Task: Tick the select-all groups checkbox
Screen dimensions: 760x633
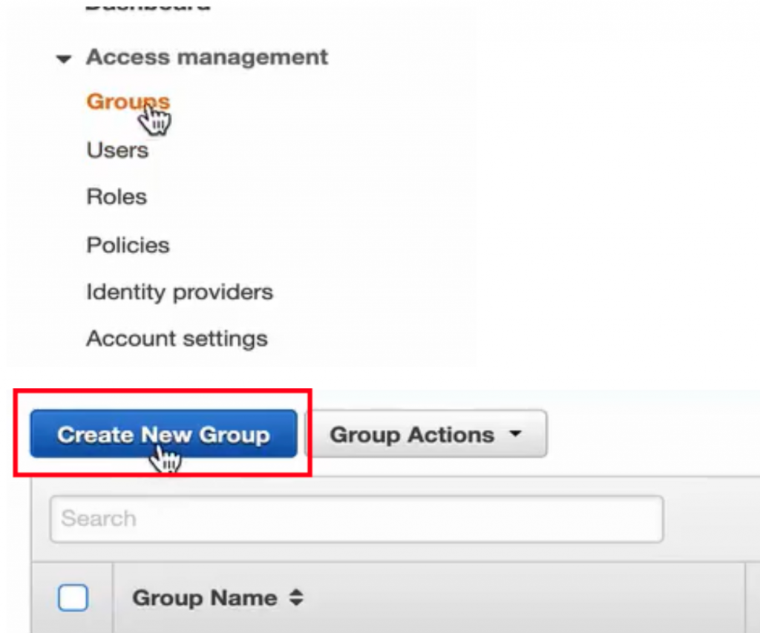Action: (73, 597)
